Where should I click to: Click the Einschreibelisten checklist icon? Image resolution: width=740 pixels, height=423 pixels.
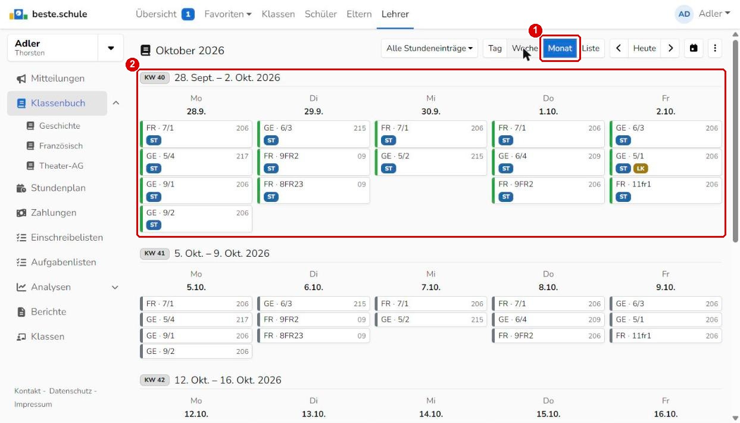[x=21, y=238]
